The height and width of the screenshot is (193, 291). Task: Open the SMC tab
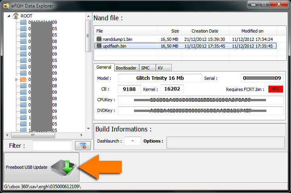pyautogui.click(x=145, y=68)
